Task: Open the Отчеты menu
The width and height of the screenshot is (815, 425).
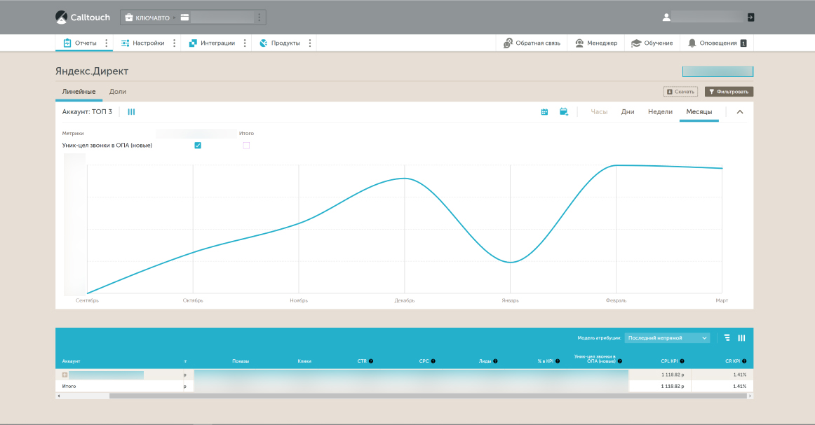Action: click(80, 43)
